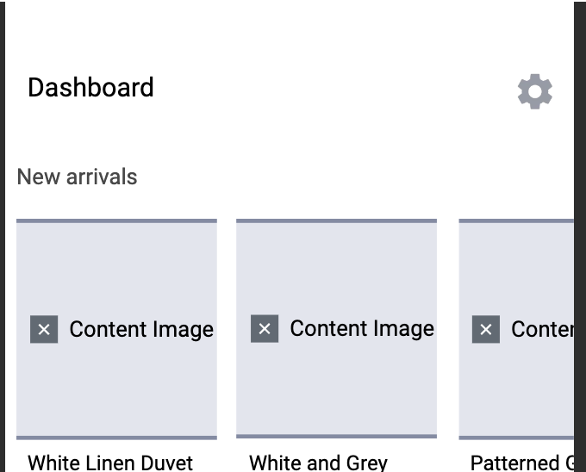Open the White Linen Duvet image card

(116, 329)
